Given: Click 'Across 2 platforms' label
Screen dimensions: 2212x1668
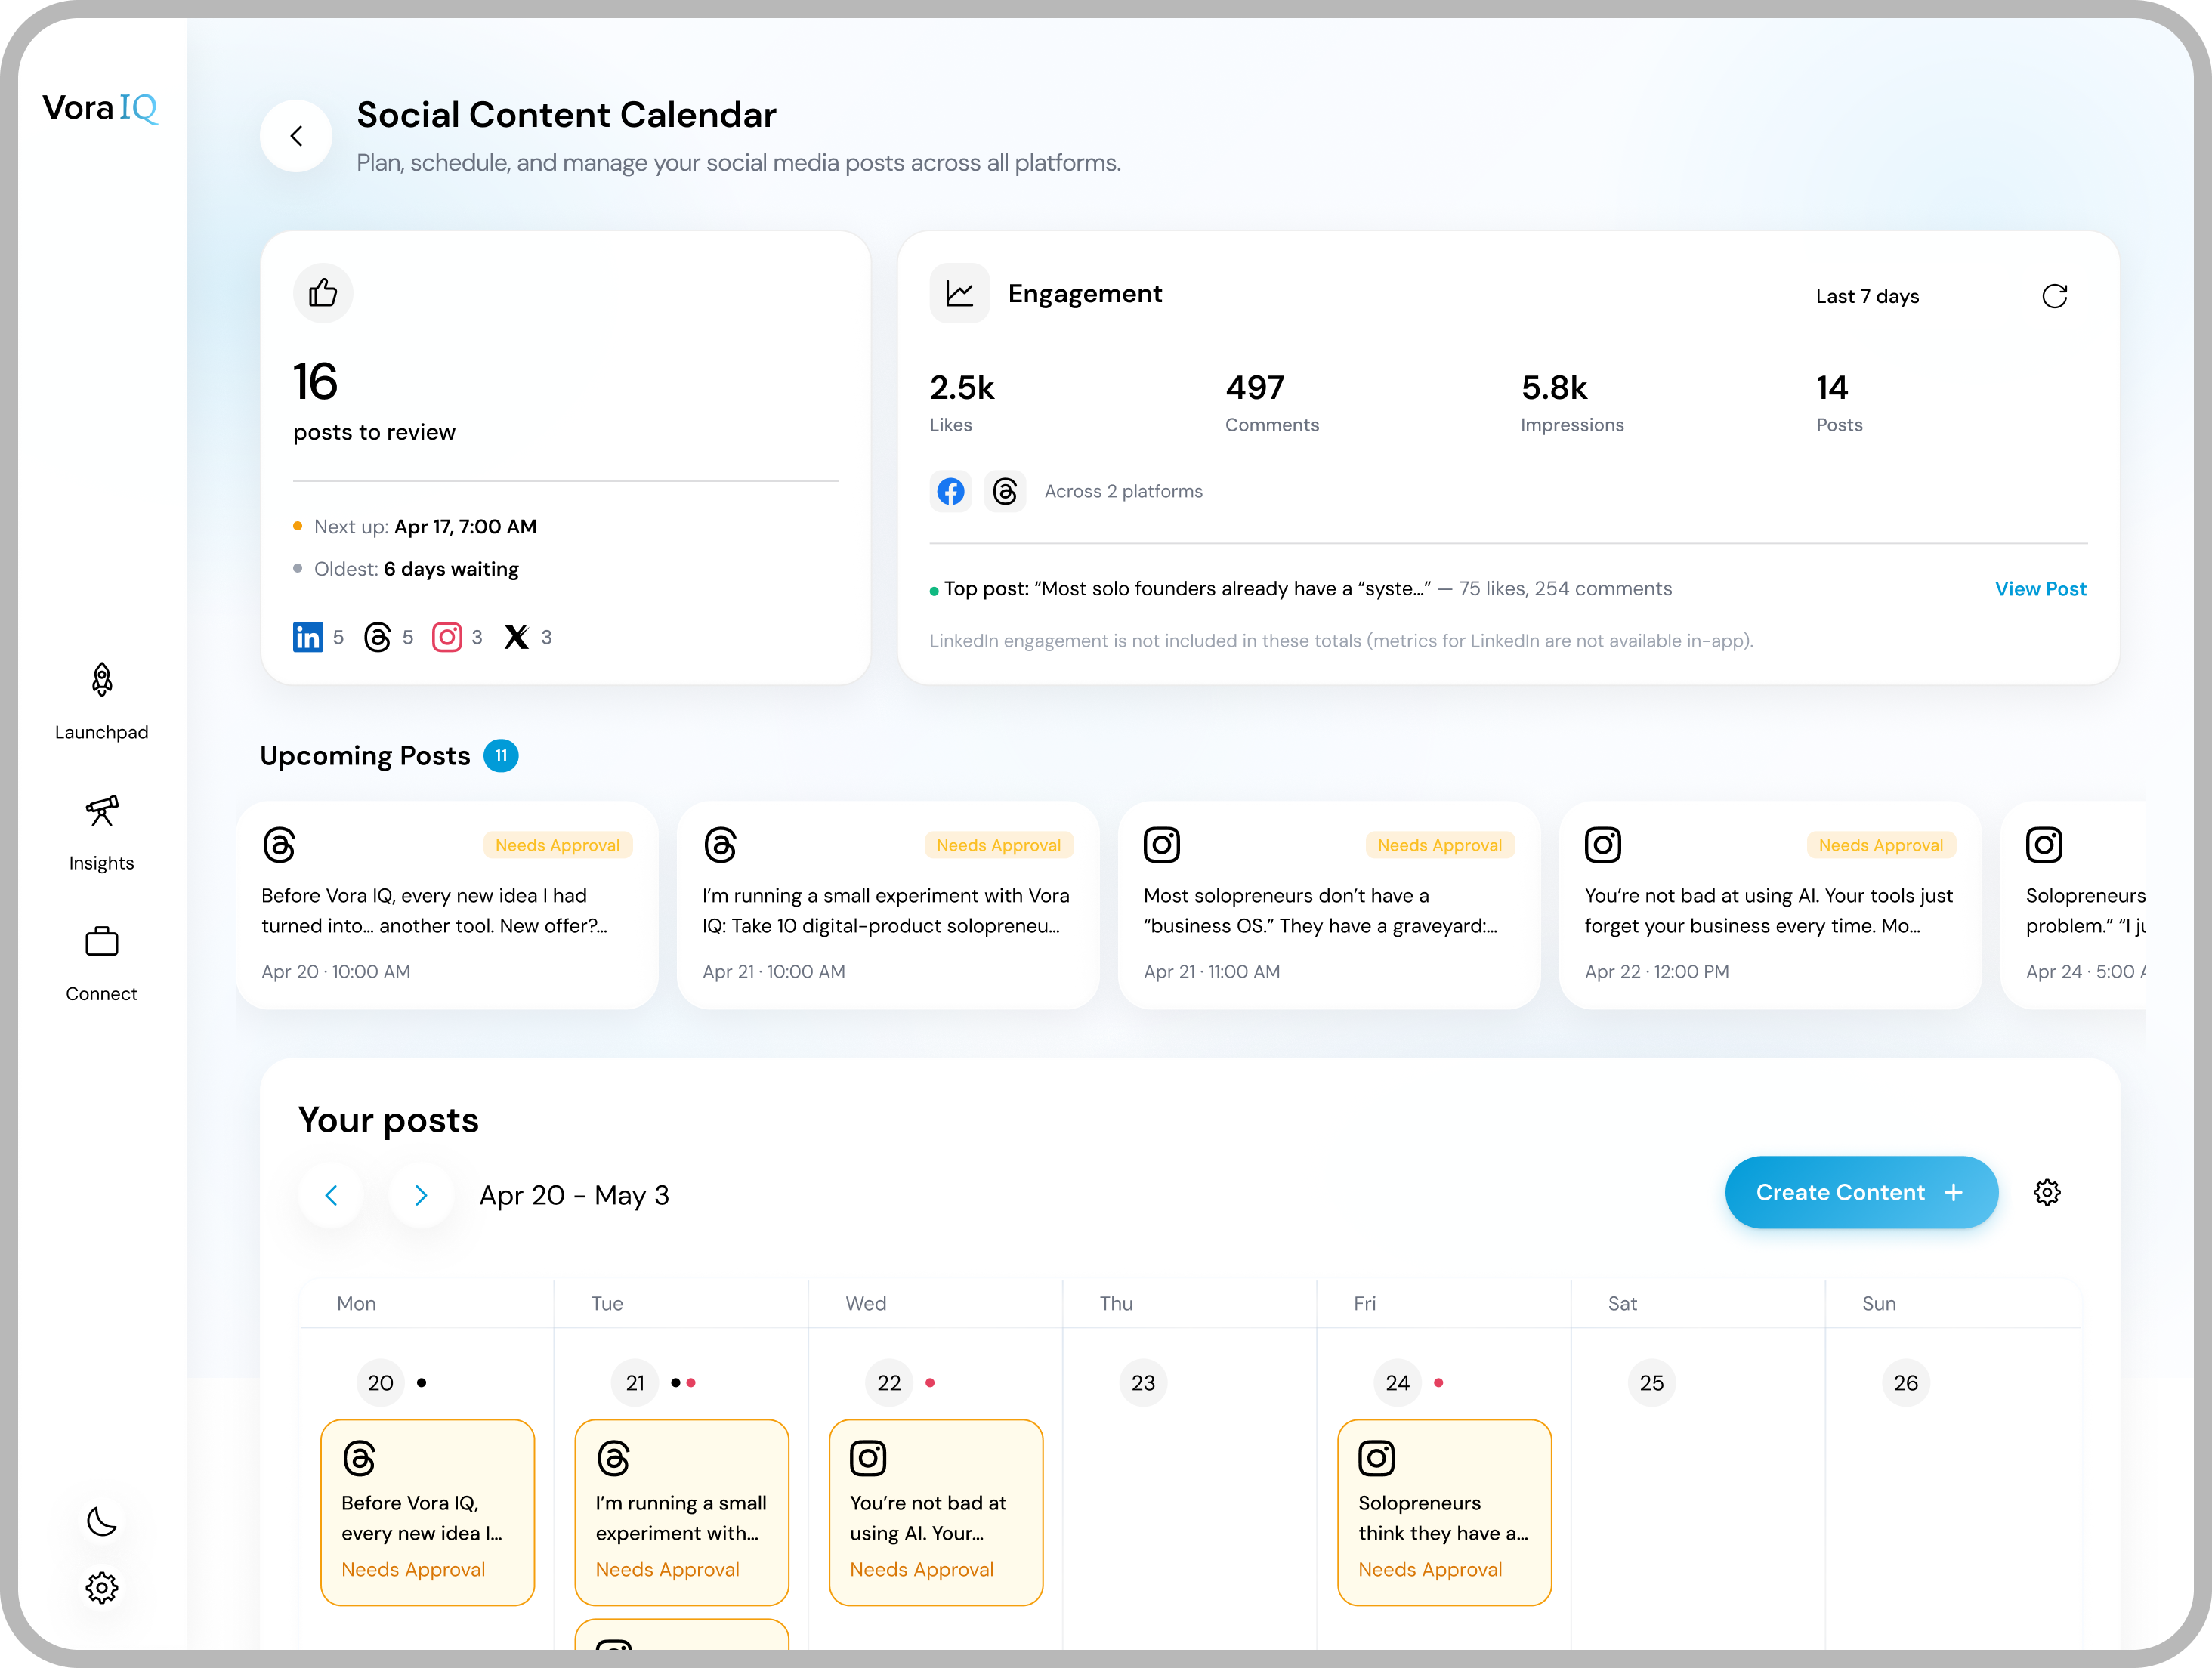Looking at the screenshot, I should pos(1124,491).
